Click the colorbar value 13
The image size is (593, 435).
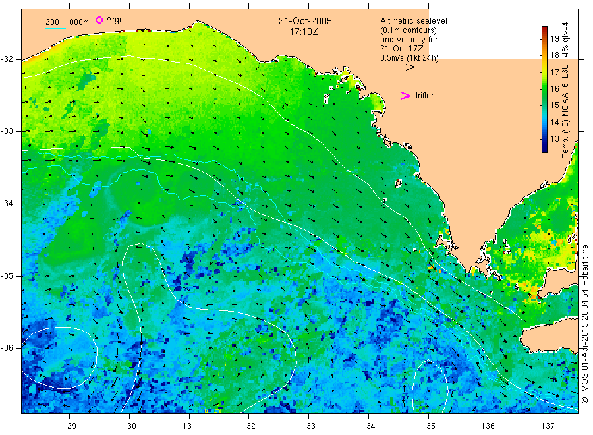pos(554,139)
